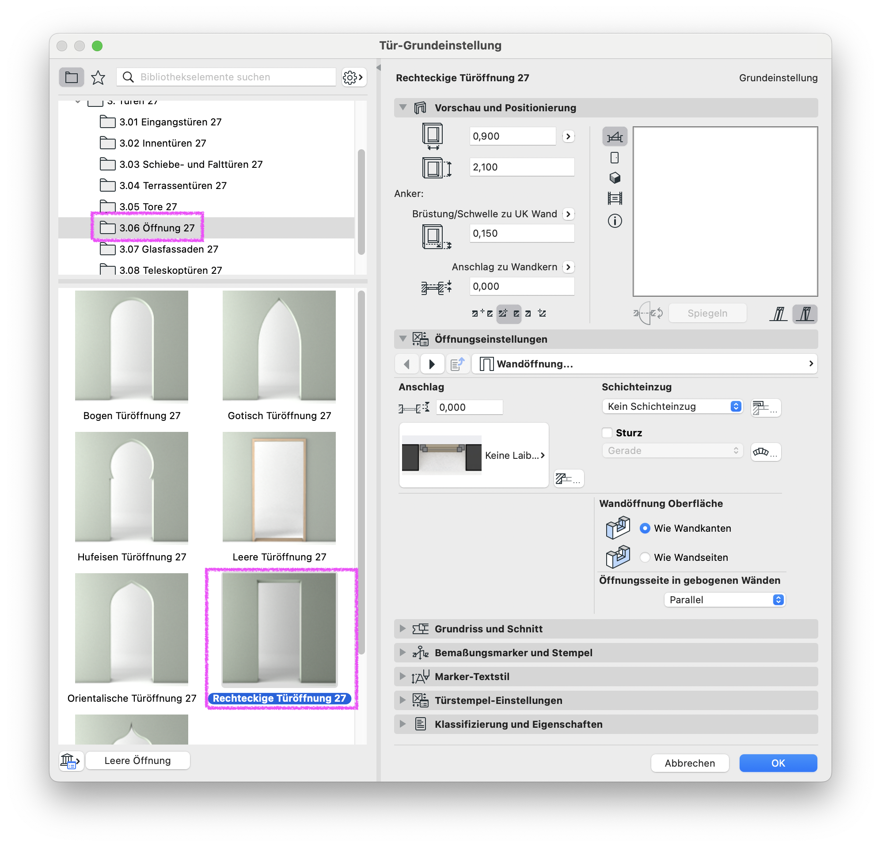This screenshot has height=847, width=881.
Task: Collapse Öffnungseinstellungen panel
Action: click(x=403, y=339)
